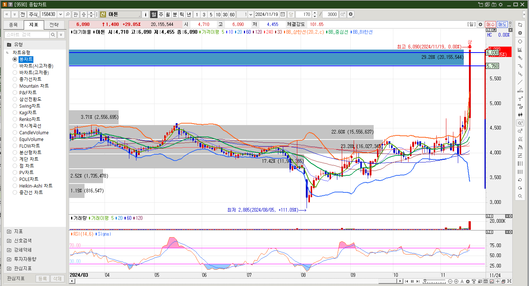Open the 전략 tab
Image resolution: width=529 pixels, height=286 pixels.
coord(54,25)
